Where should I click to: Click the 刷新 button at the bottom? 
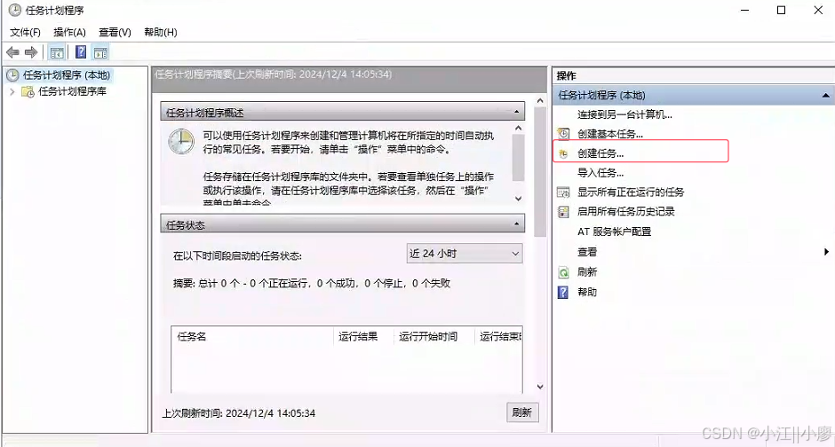coord(522,412)
